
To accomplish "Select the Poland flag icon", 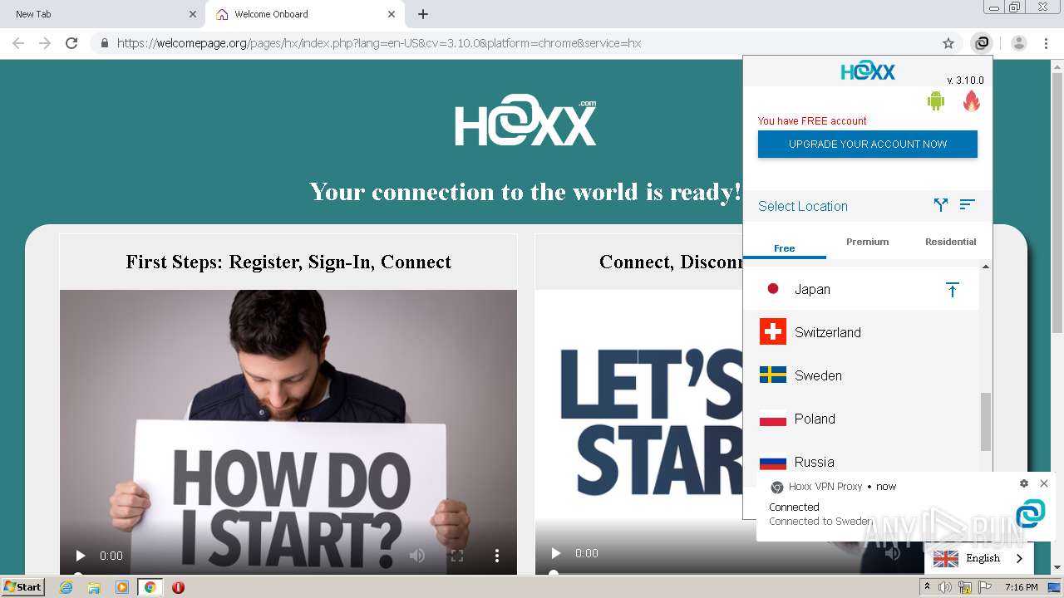I will pyautogui.click(x=773, y=419).
